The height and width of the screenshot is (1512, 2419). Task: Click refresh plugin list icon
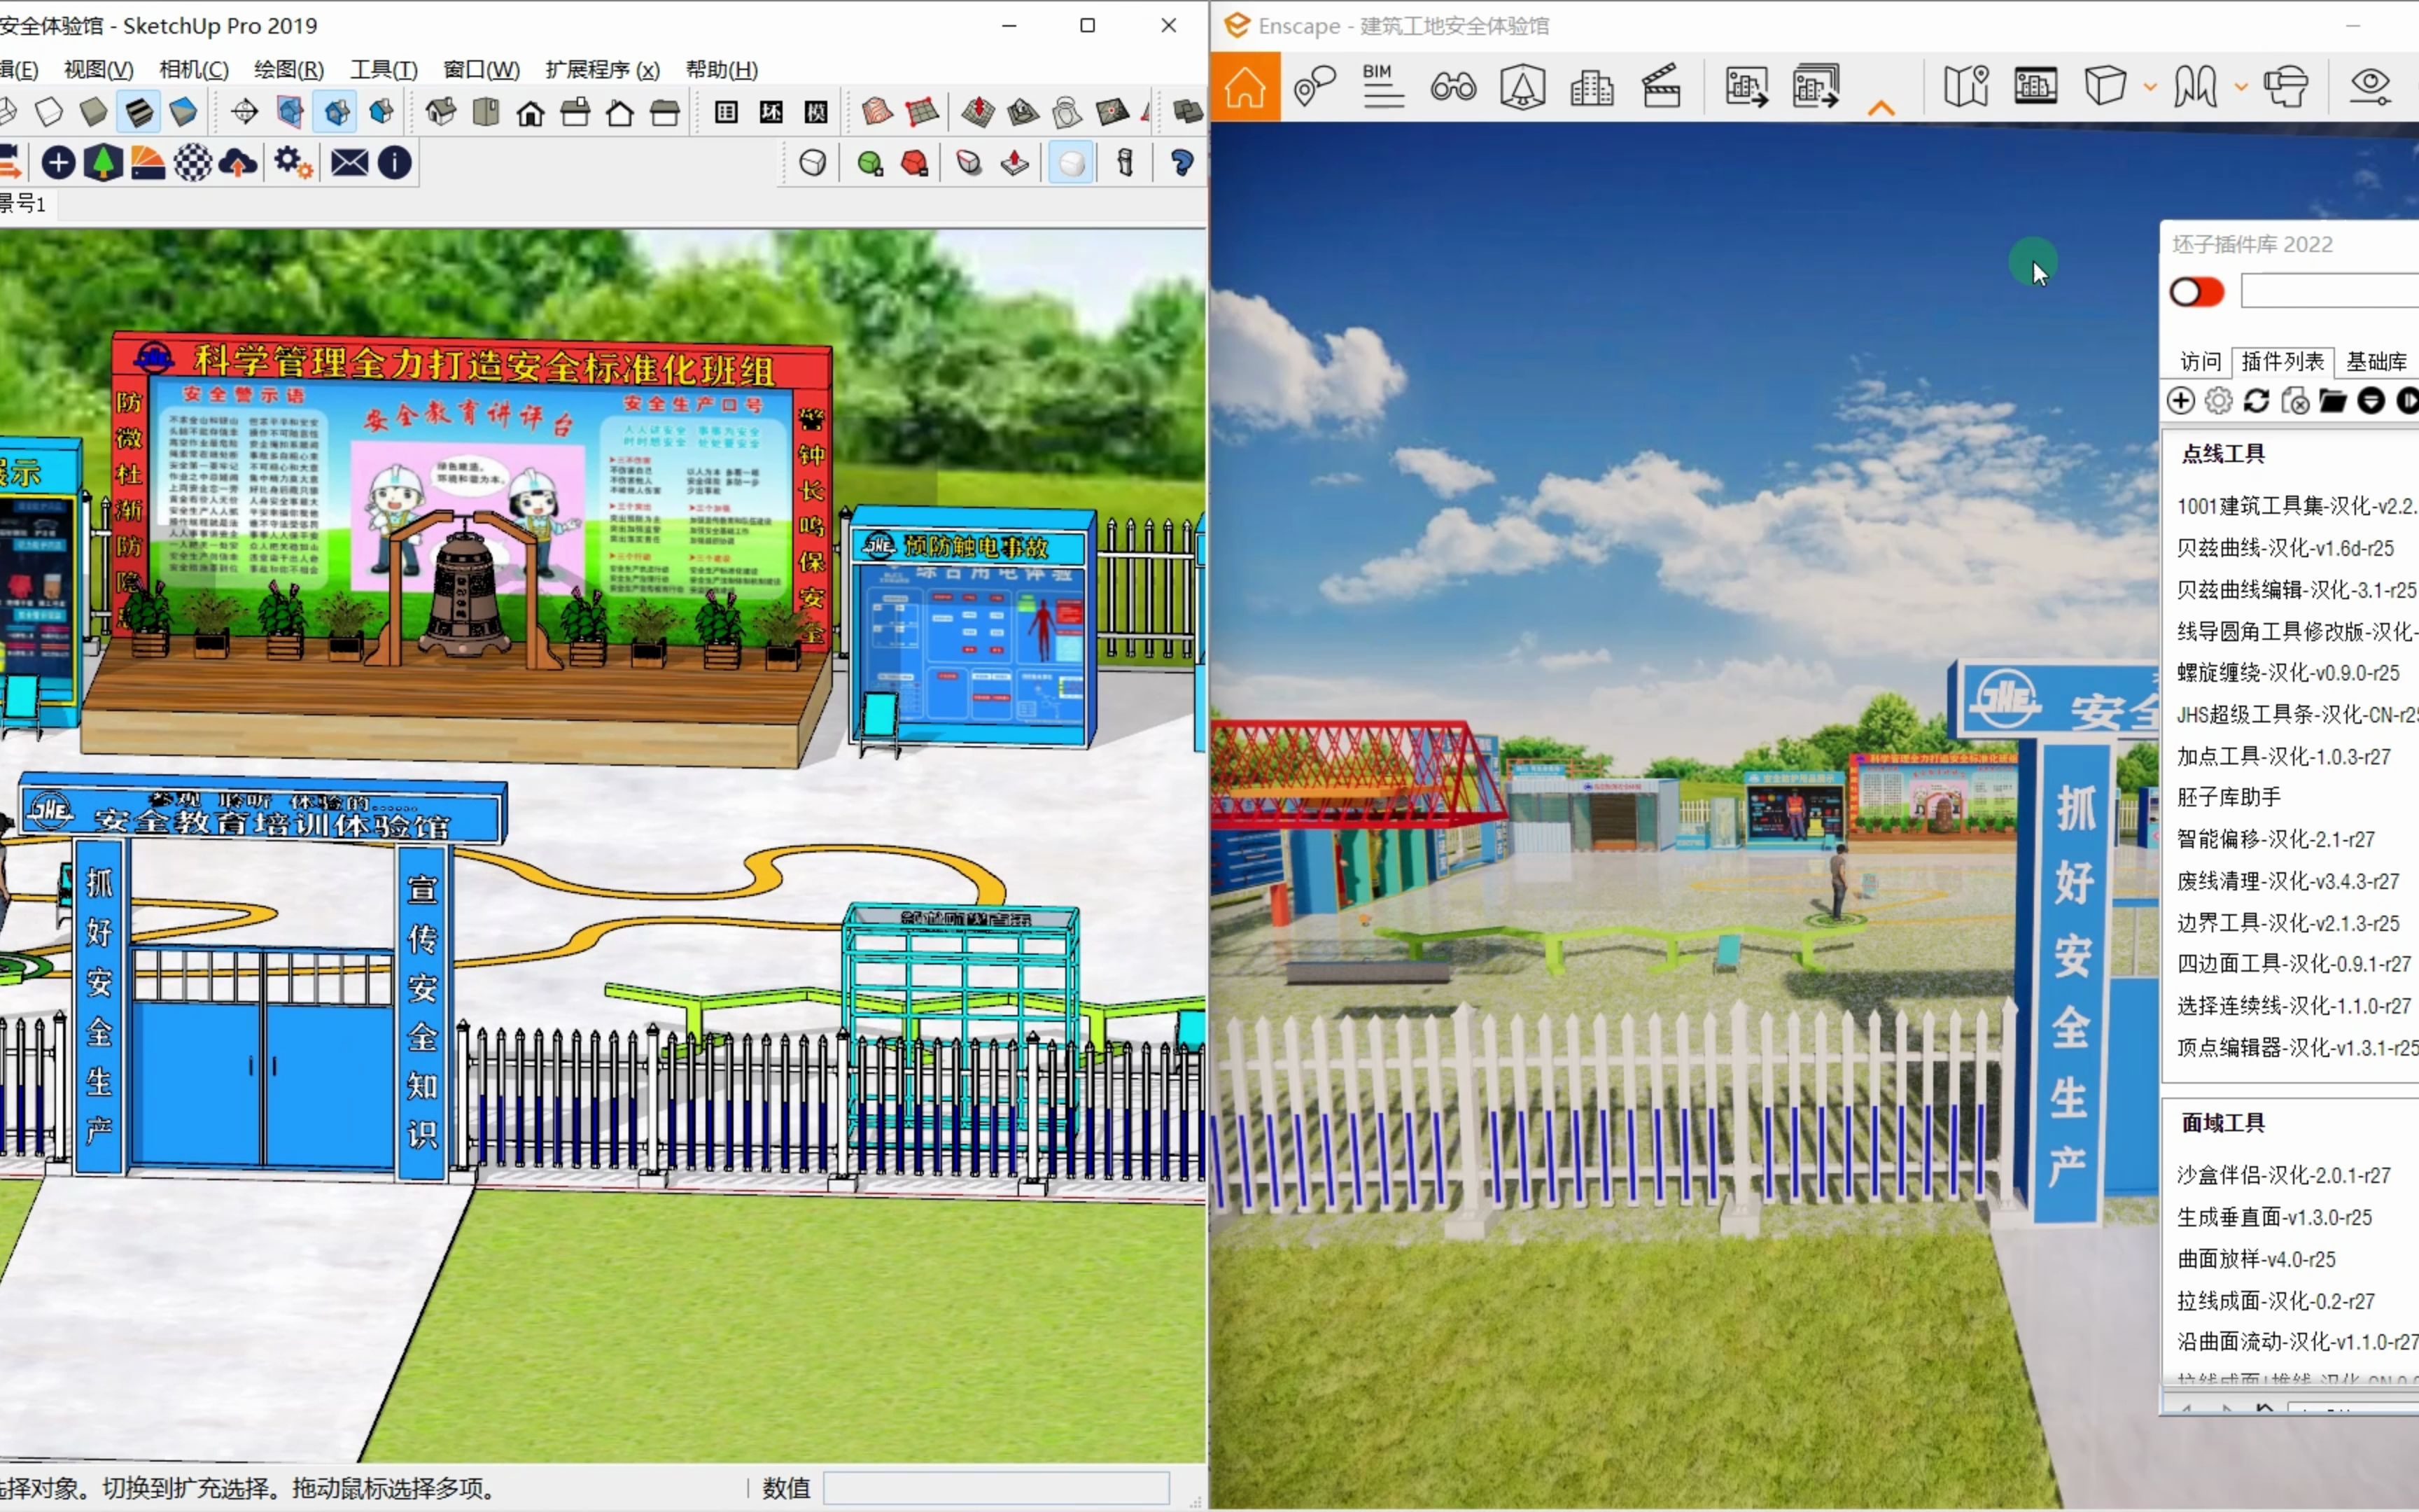coord(2256,401)
